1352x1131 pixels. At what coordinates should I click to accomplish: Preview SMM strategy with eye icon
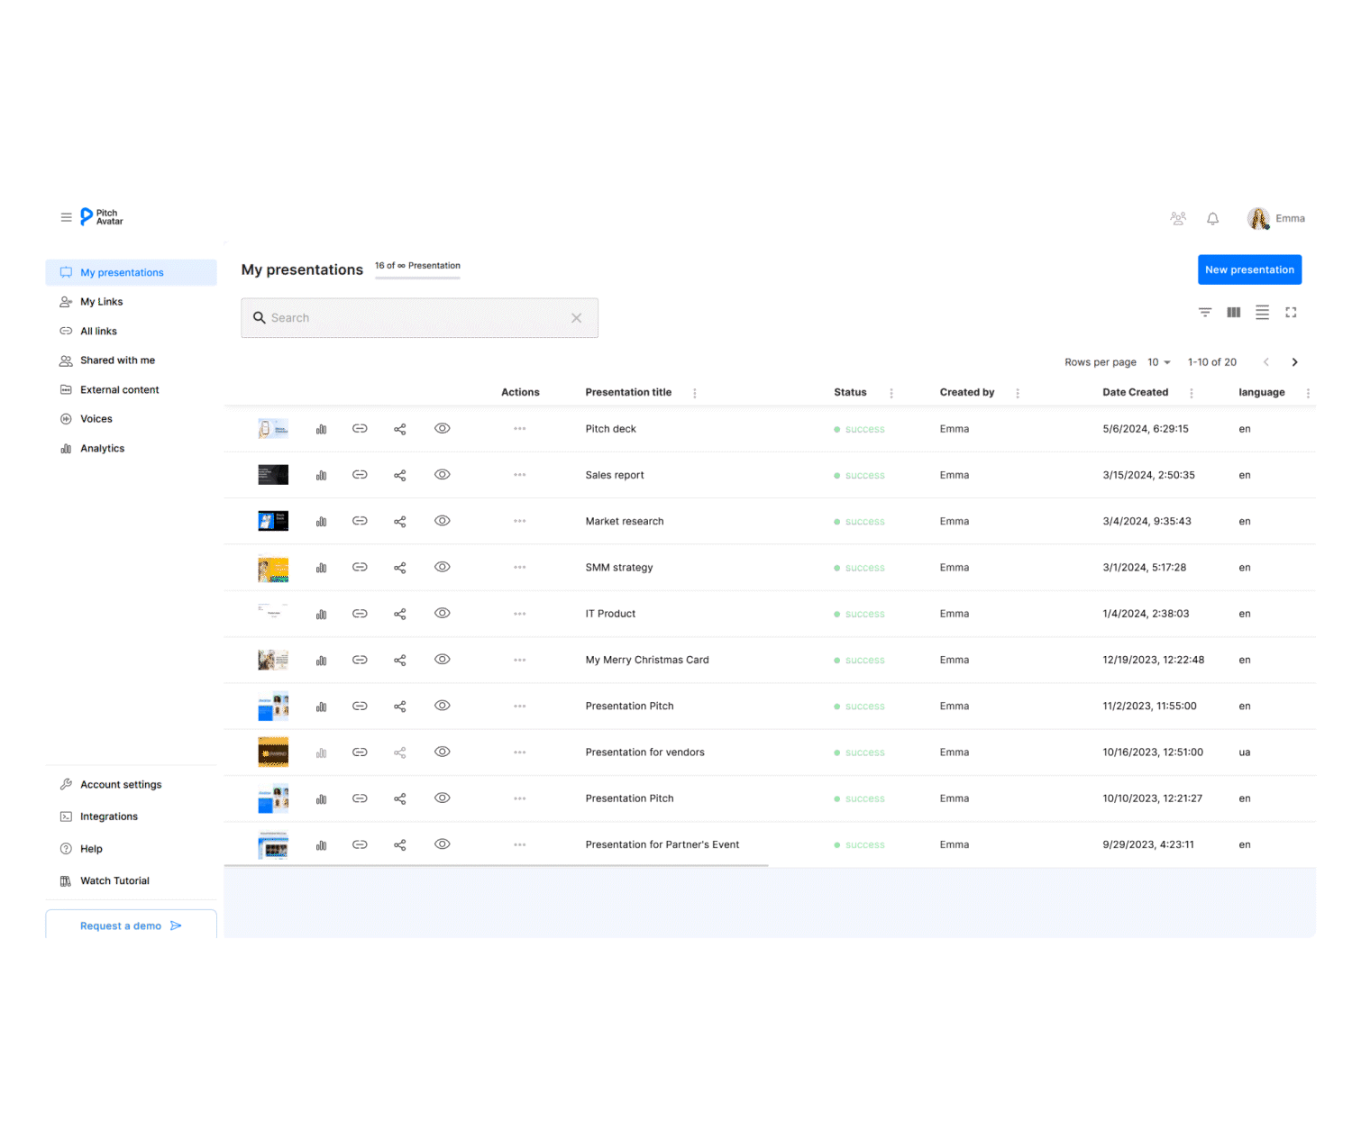coord(442,567)
